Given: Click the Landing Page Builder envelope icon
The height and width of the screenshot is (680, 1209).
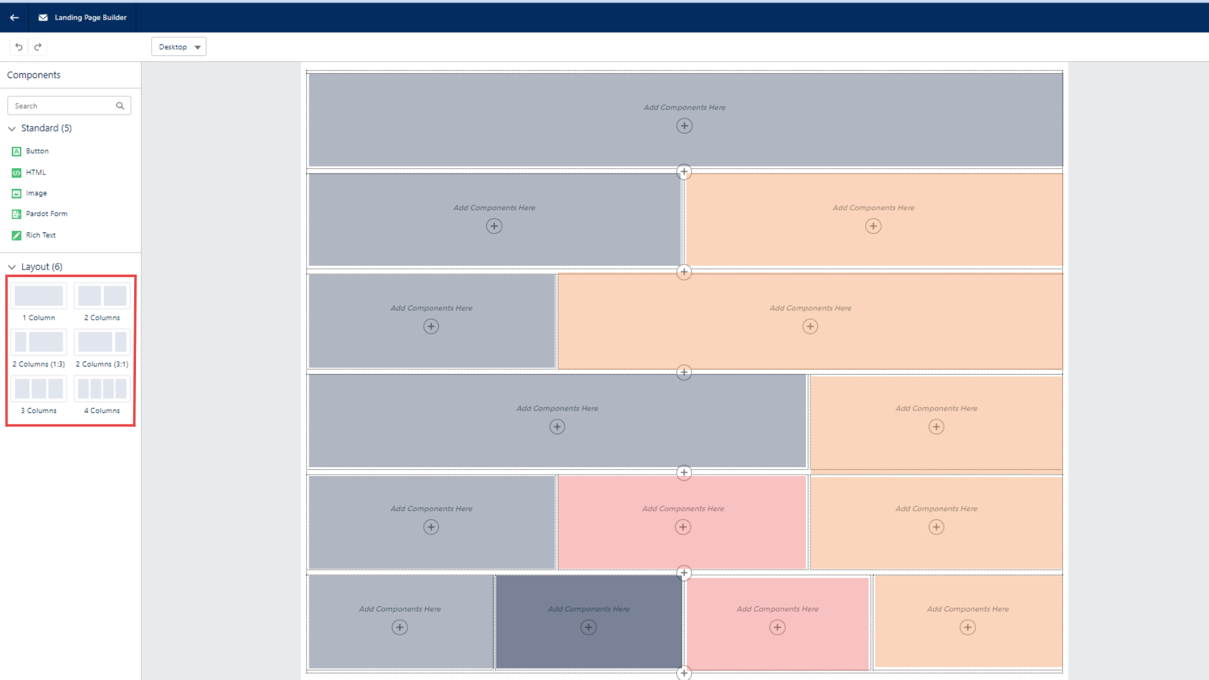Looking at the screenshot, I should click(x=43, y=18).
